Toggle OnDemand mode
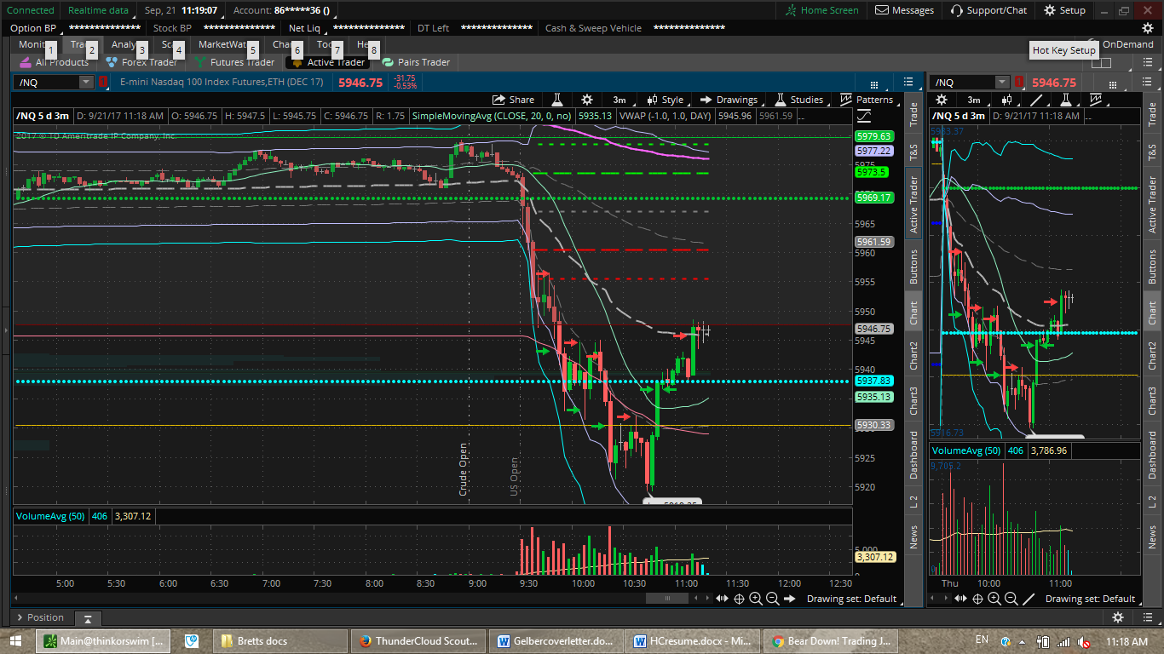This screenshot has width=1164, height=654. (1127, 44)
